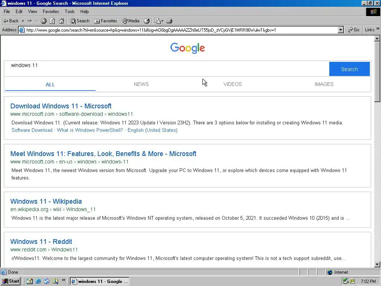Click the Internet zone globe icon
Image resolution: width=381 pixels, height=286 pixels.
click(330, 272)
